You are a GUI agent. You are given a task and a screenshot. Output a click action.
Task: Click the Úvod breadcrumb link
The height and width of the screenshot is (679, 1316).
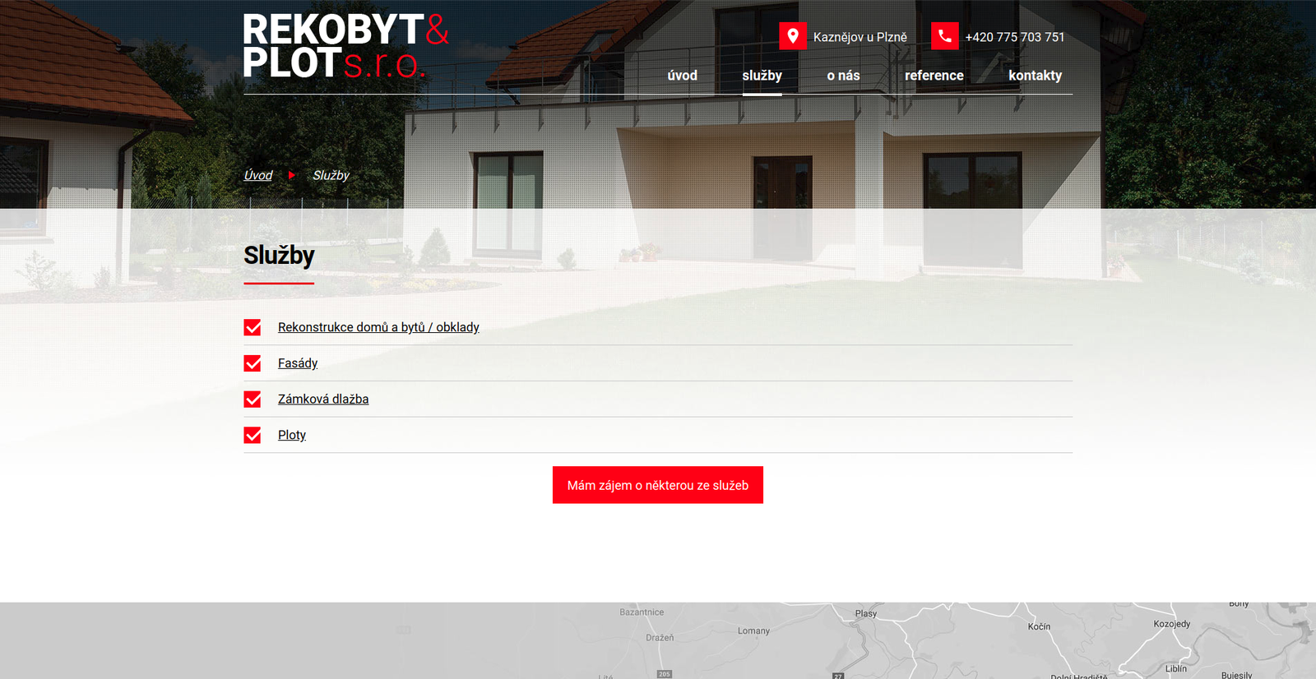258,175
